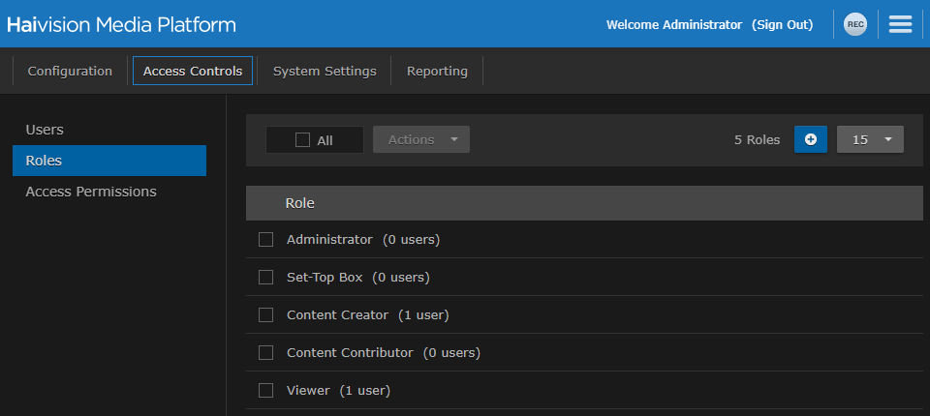Click the REC recording icon
The height and width of the screenshot is (416, 930).
[854, 25]
